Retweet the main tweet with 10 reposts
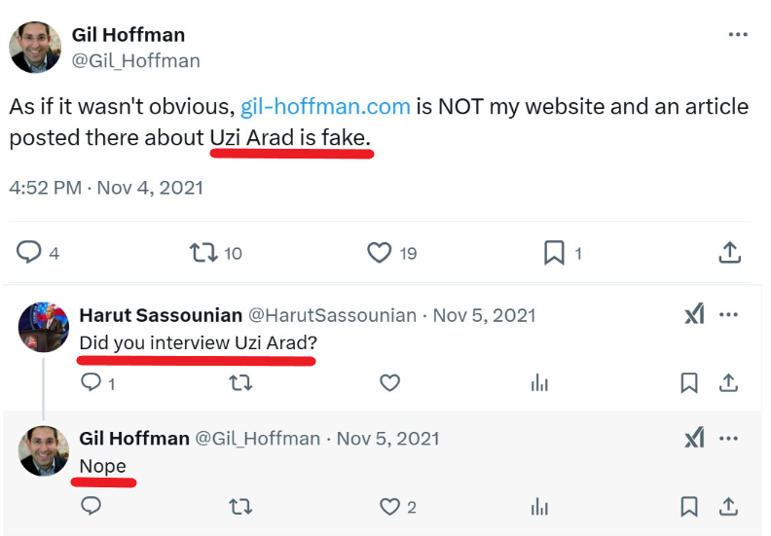This screenshot has height=536, width=771. [202, 253]
